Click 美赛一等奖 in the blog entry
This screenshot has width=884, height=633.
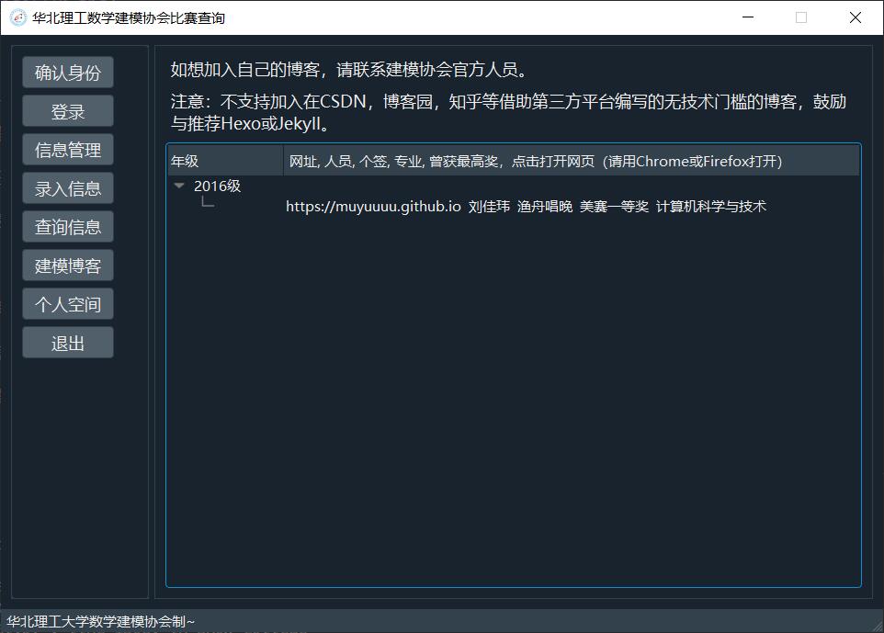tap(614, 207)
